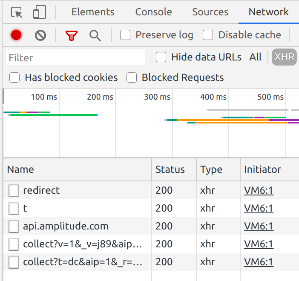Viewport: 299px width, 281px height.
Task: Check the Blocked Requests box
Action: point(132,77)
